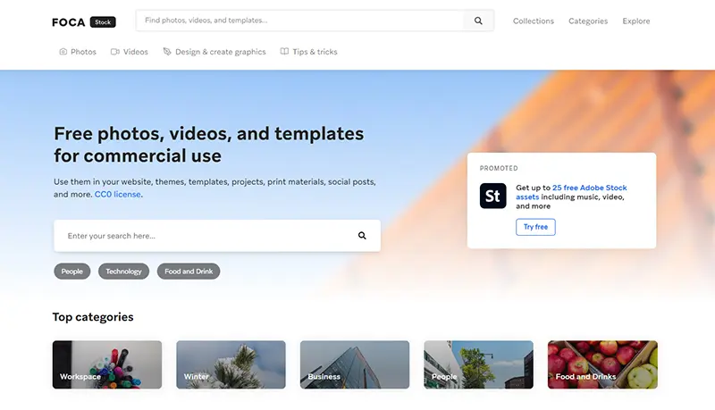Open the Explore menu item
715x410 pixels.
pyautogui.click(x=636, y=21)
